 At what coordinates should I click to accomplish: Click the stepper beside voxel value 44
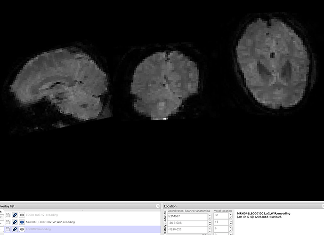231,222
